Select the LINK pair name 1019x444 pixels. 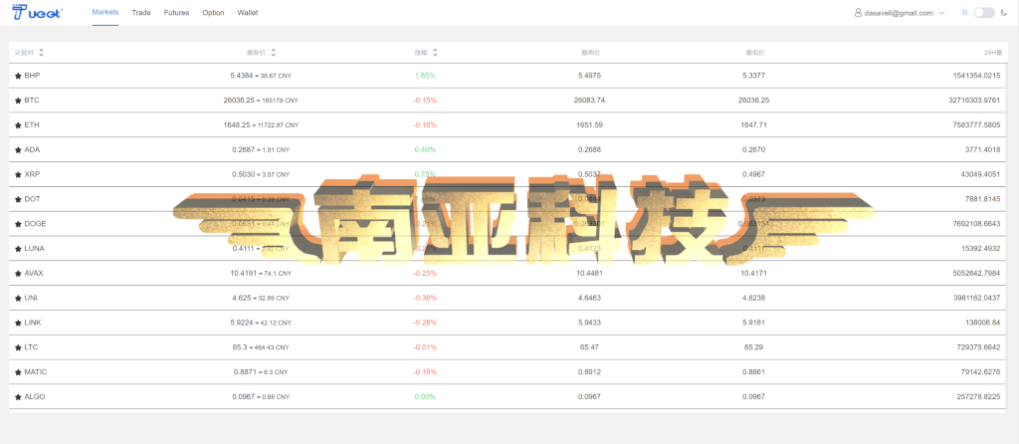click(x=33, y=323)
